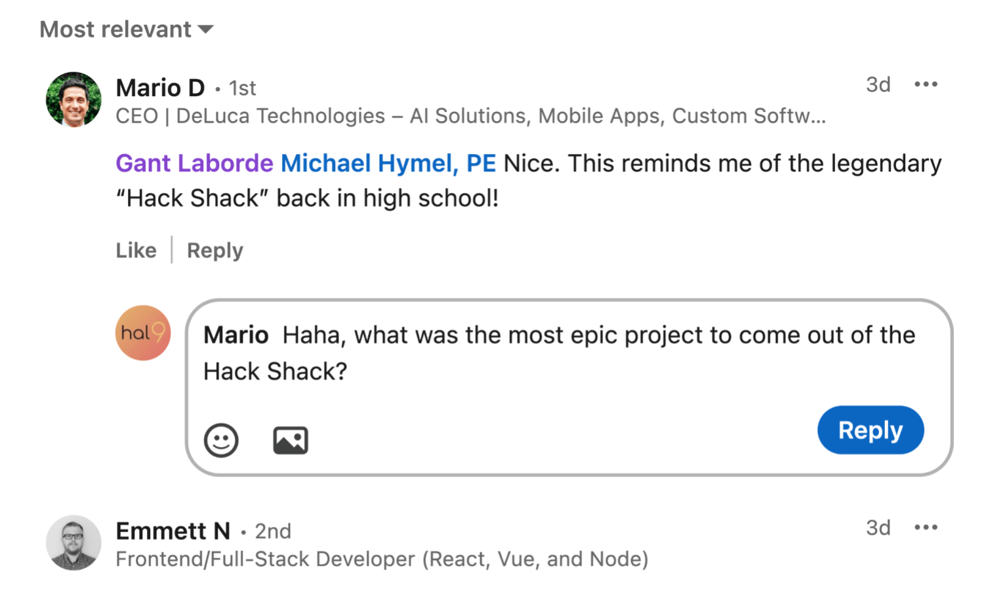1007x591 pixels.
Task: Open Michael Hymel, PE profile mention
Action: [388, 163]
